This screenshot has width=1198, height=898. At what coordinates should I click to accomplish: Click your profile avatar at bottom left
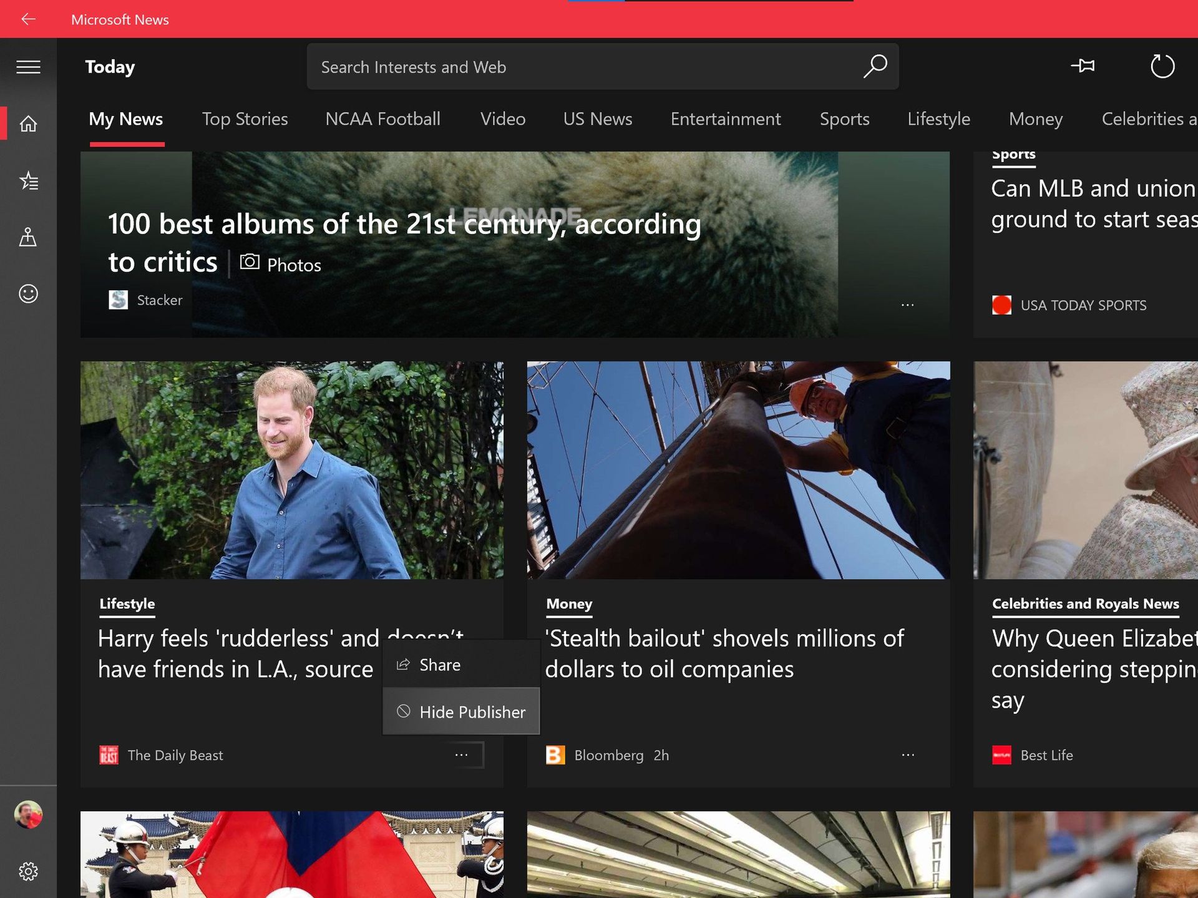(28, 814)
